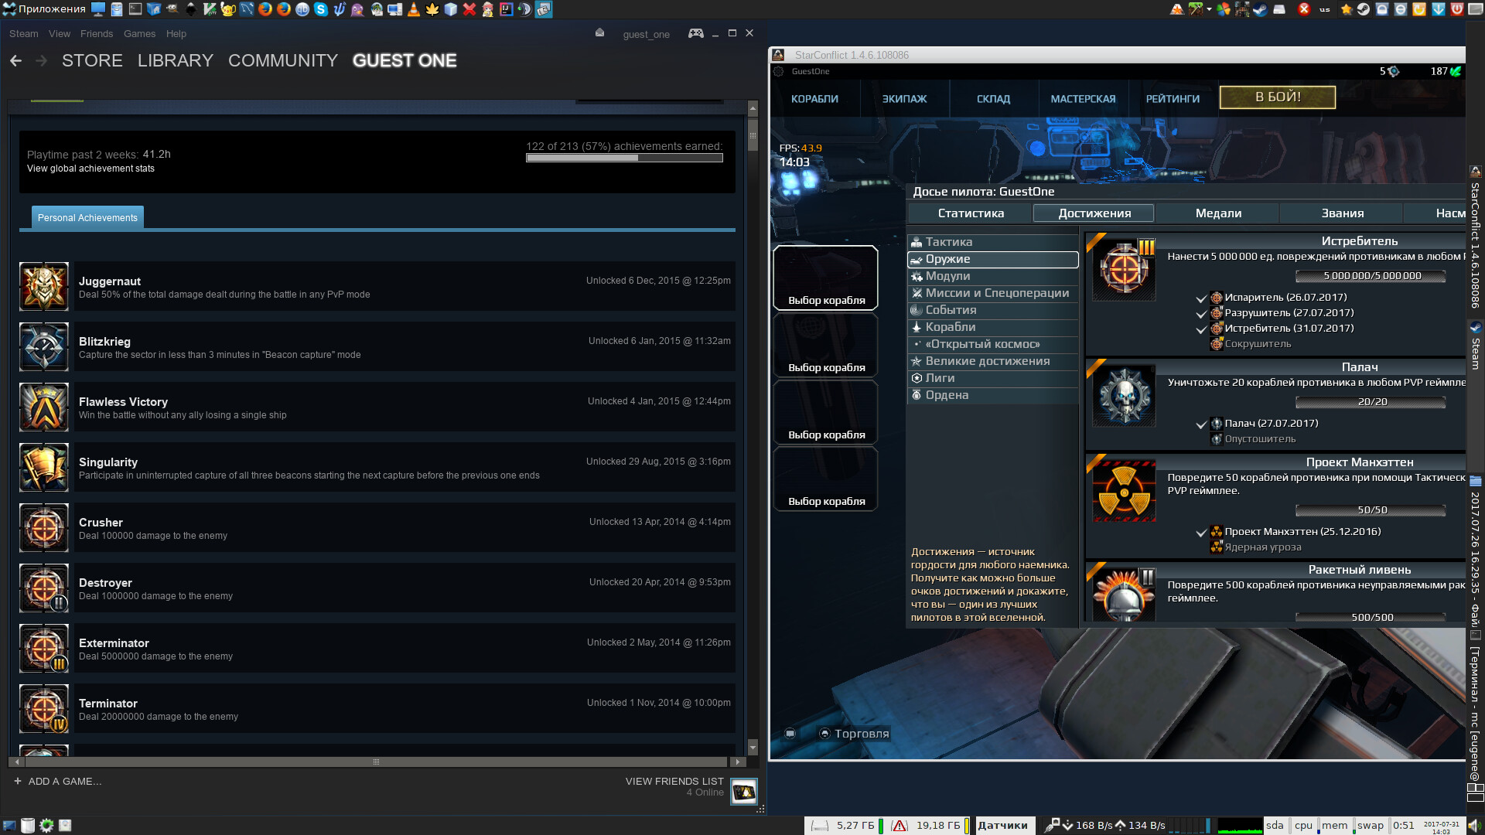Screen dimensions: 1485x835
Task: Open the Help menu in Steam
Action: point(176,34)
